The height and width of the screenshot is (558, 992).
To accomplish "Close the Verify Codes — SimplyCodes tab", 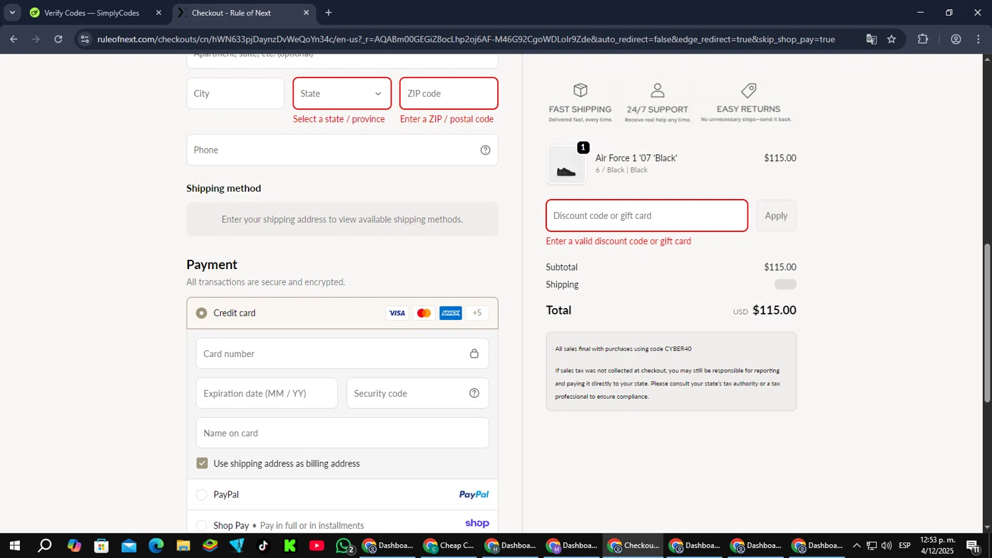I will tap(159, 13).
